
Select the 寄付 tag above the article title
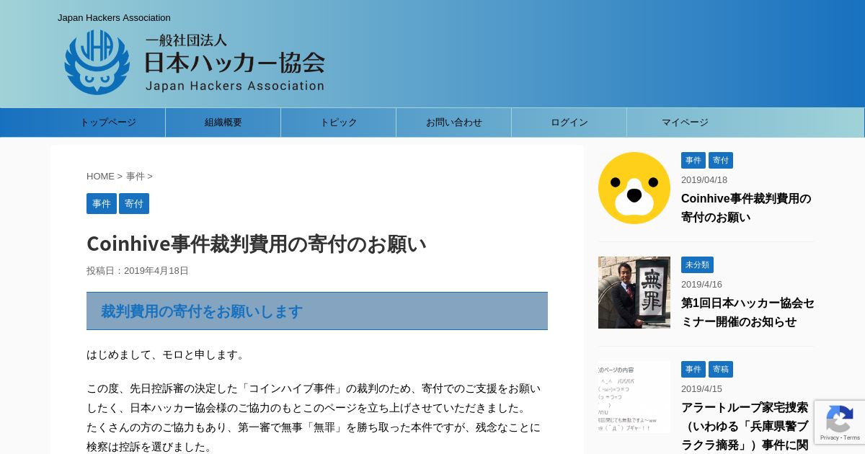coord(134,204)
